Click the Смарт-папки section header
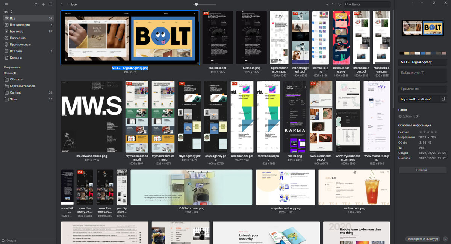This screenshot has height=244, width=451. coord(12,67)
